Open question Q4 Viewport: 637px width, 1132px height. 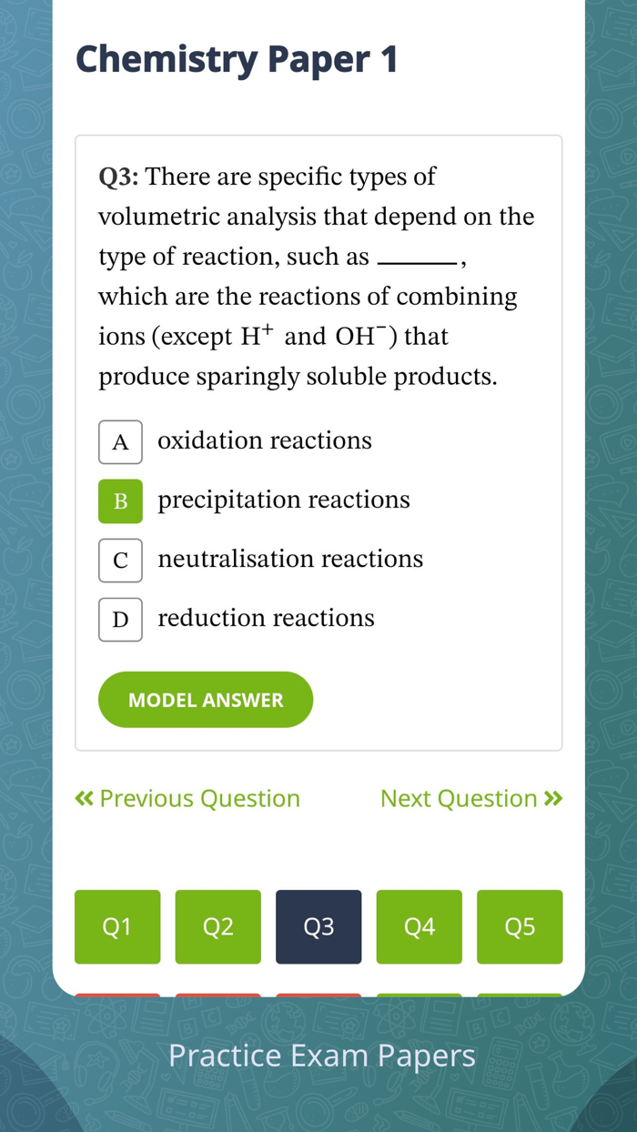[419, 926]
